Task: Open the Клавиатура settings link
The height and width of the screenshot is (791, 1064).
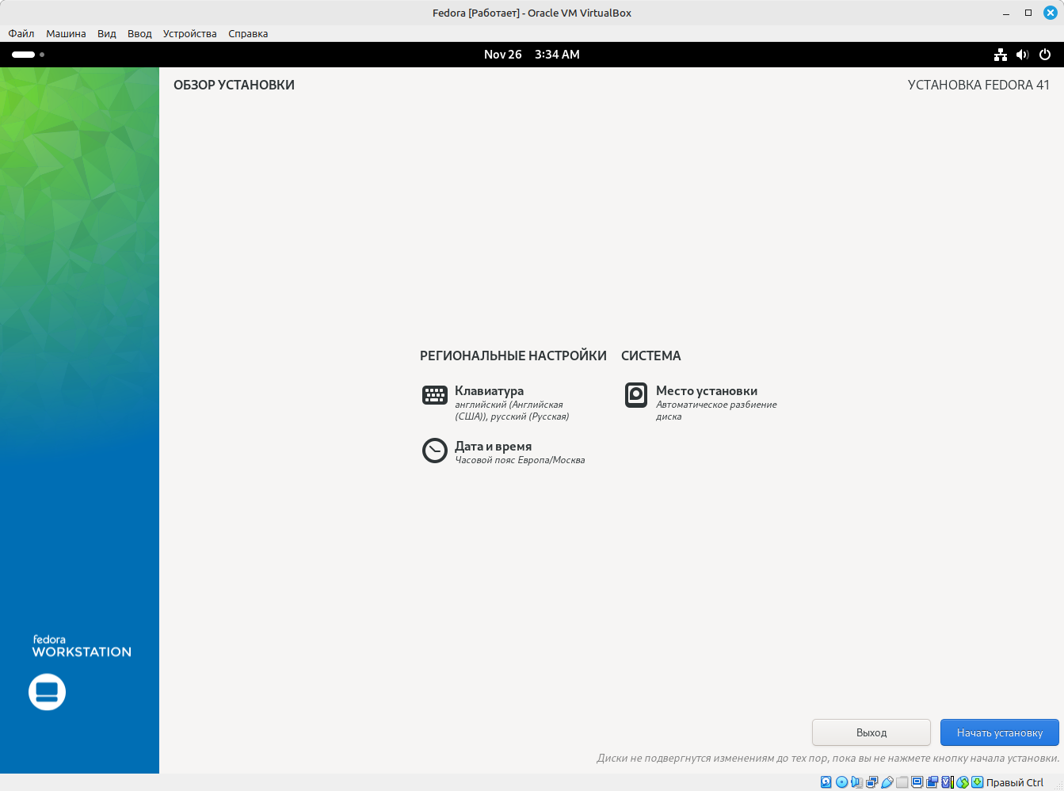Action: 489,391
